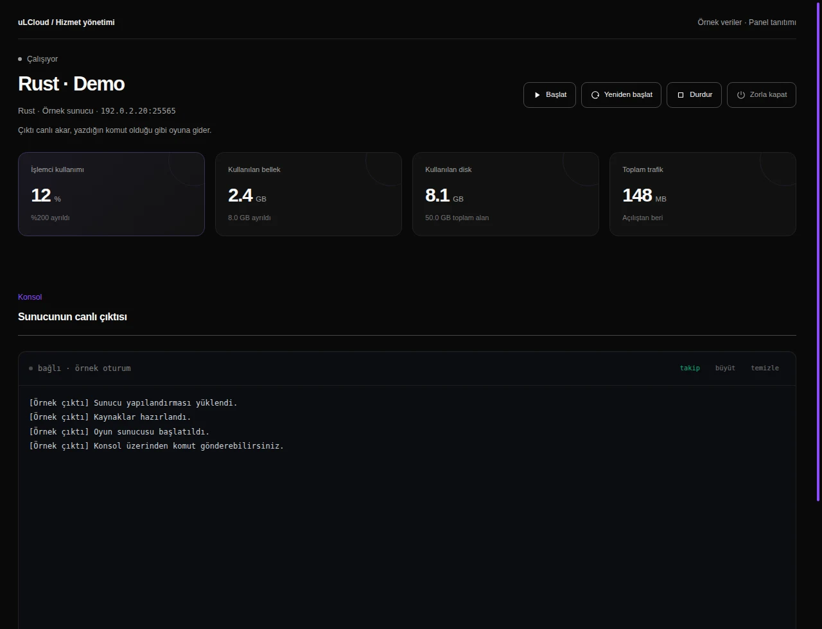The image size is (822, 629).
Task: Click log line Oyun sunucusu başlatıldı
Action: pyautogui.click(x=119, y=431)
